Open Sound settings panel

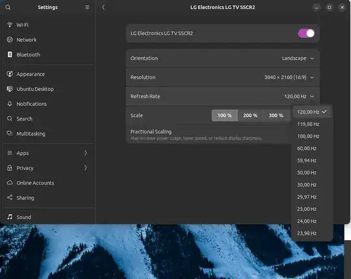(x=48, y=217)
